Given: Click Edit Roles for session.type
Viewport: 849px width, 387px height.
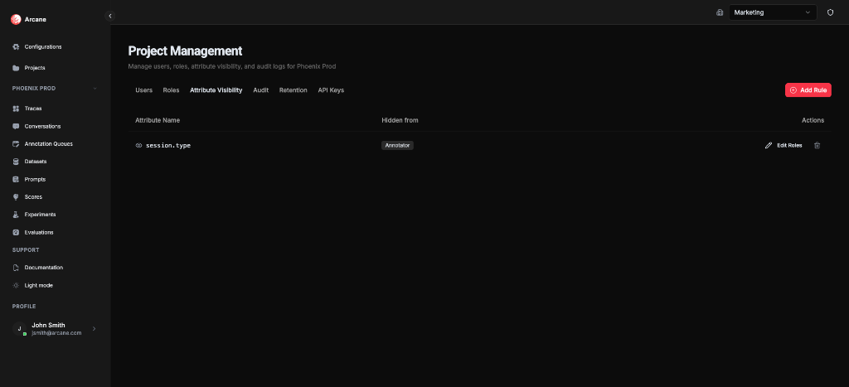Looking at the screenshot, I should coord(784,146).
